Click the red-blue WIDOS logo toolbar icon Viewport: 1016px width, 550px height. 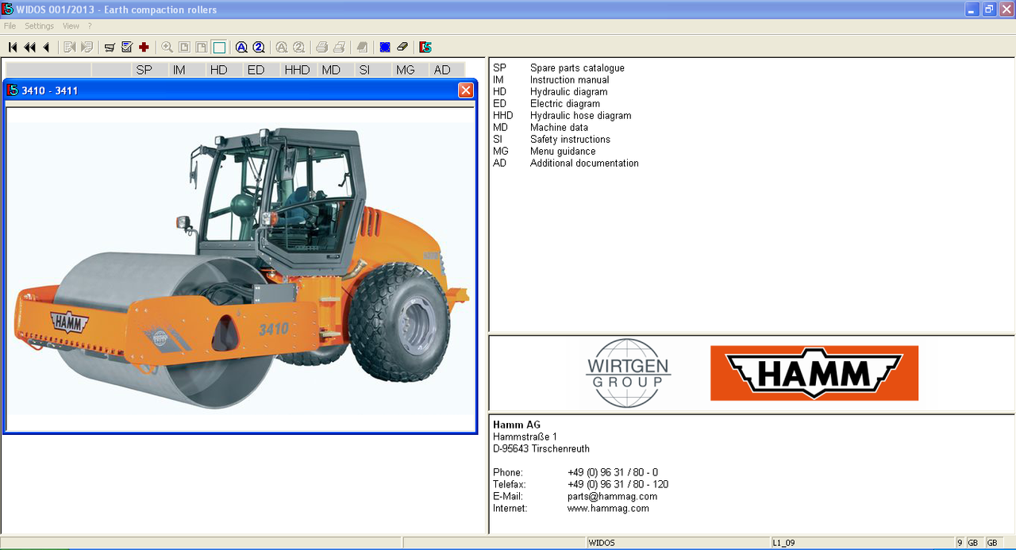click(425, 48)
